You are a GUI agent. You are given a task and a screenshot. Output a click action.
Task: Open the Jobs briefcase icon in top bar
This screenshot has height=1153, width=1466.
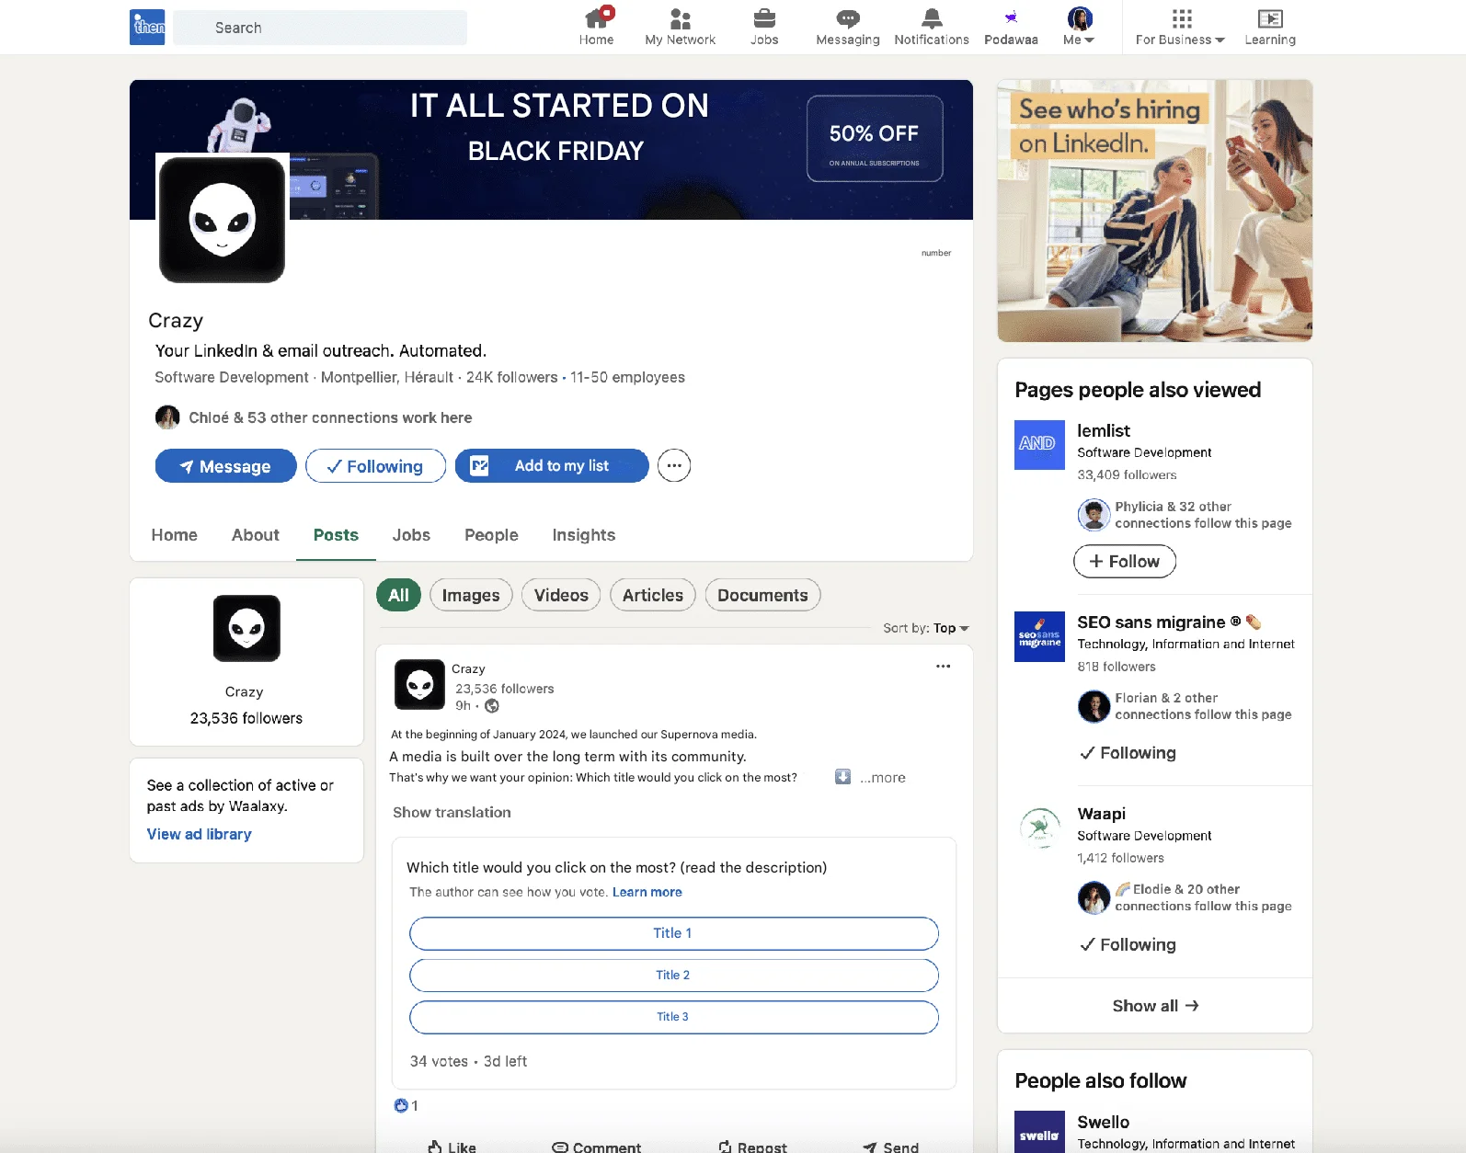764,27
